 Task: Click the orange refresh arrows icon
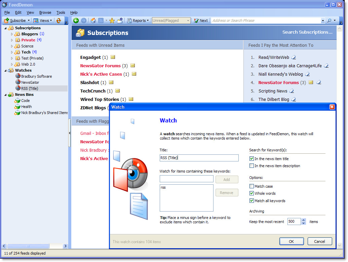pyautogui.click(x=59, y=21)
